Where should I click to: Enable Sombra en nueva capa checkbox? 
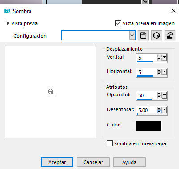[x=110, y=143]
